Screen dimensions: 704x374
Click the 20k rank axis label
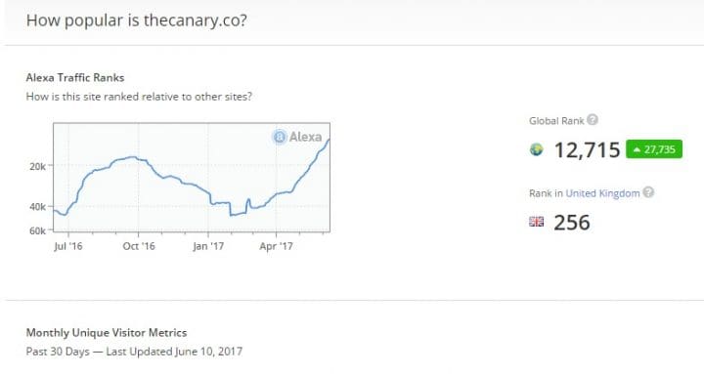(x=38, y=166)
